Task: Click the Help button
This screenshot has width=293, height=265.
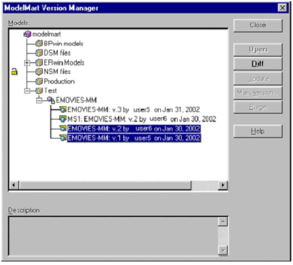Action: click(x=258, y=132)
